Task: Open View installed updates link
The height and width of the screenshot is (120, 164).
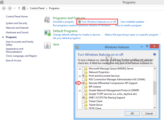Action: click(132, 22)
